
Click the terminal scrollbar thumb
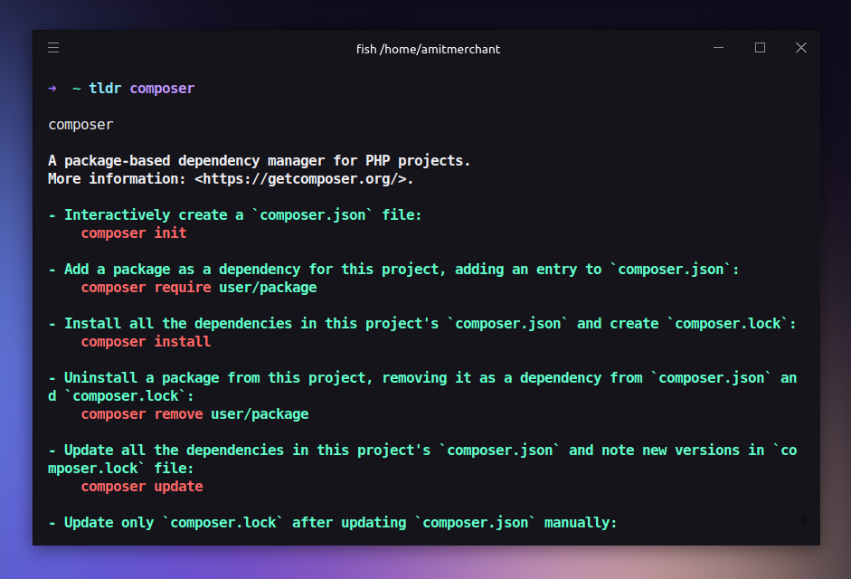(804, 520)
